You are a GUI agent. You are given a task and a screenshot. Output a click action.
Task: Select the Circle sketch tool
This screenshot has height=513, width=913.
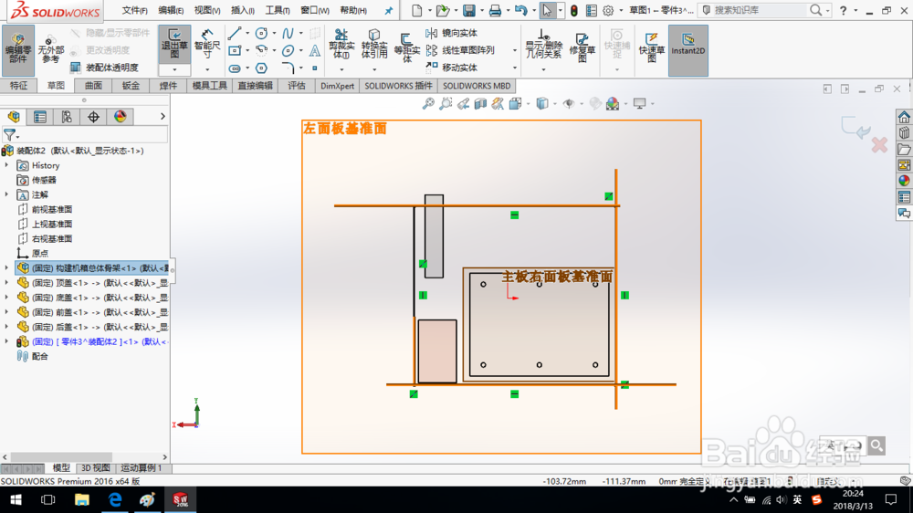(x=261, y=34)
